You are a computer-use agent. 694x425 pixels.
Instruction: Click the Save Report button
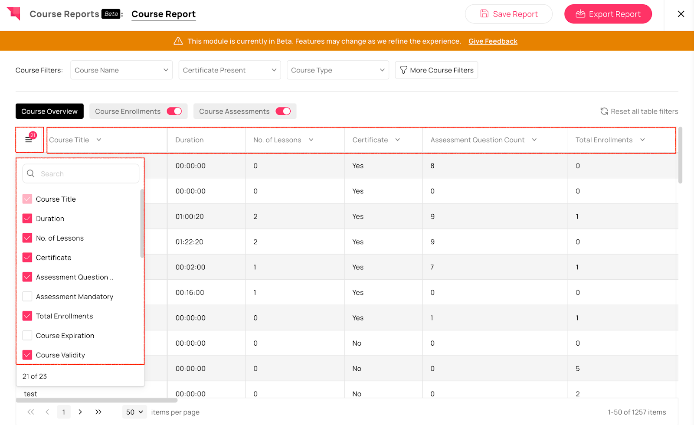click(x=509, y=14)
